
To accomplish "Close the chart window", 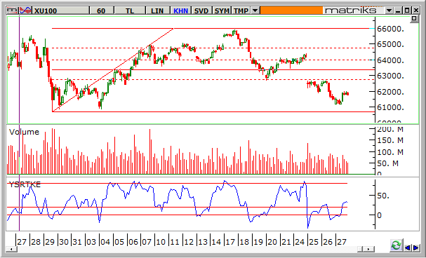I will tap(416, 11).
